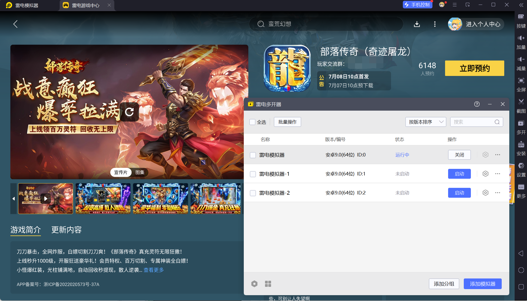Click 添加分组 button
Image resolution: width=527 pixels, height=301 pixels.
(x=444, y=284)
